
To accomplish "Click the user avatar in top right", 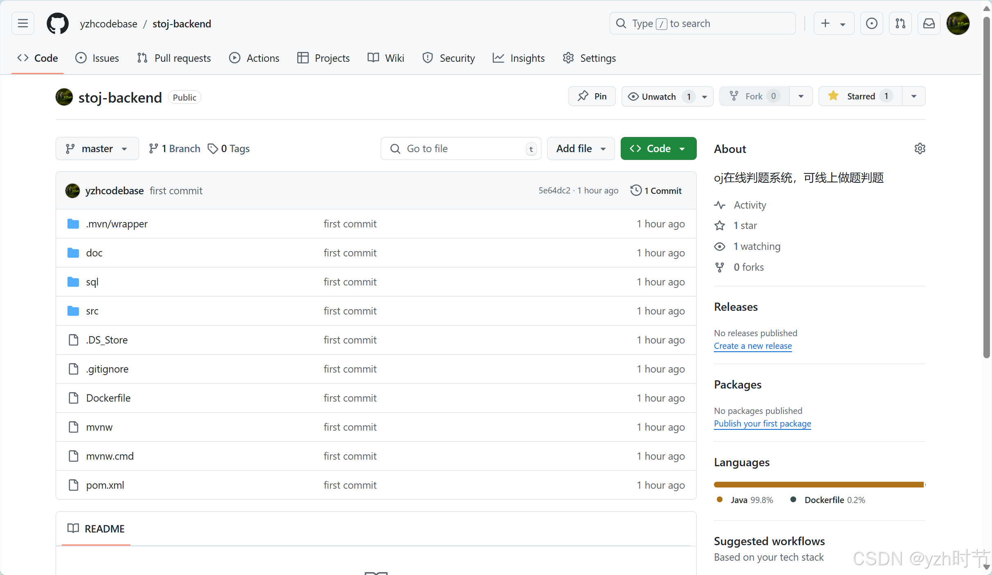I will (x=958, y=23).
